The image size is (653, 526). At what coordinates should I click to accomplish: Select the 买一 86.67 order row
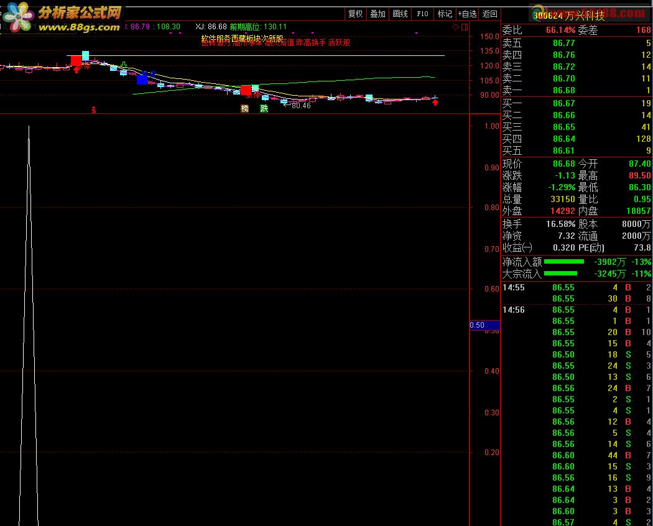(577, 103)
